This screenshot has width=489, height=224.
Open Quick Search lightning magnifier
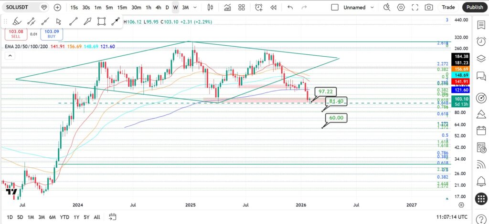(387, 8)
